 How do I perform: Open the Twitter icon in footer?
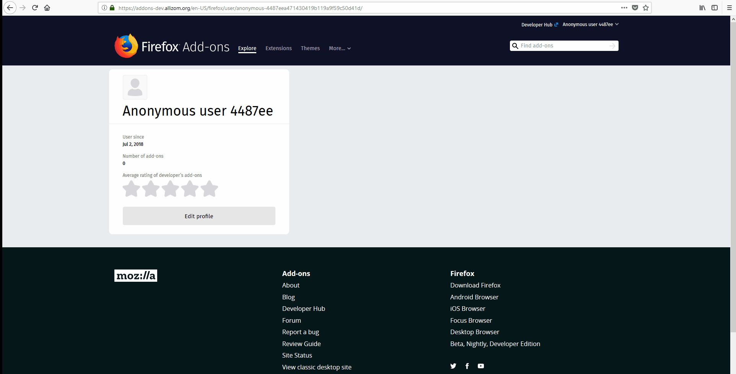pos(453,366)
